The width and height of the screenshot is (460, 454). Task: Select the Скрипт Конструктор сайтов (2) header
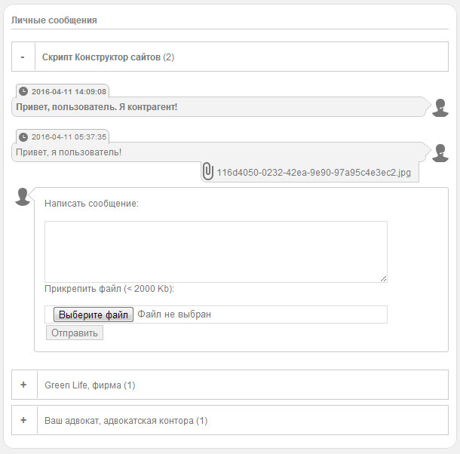pos(108,57)
